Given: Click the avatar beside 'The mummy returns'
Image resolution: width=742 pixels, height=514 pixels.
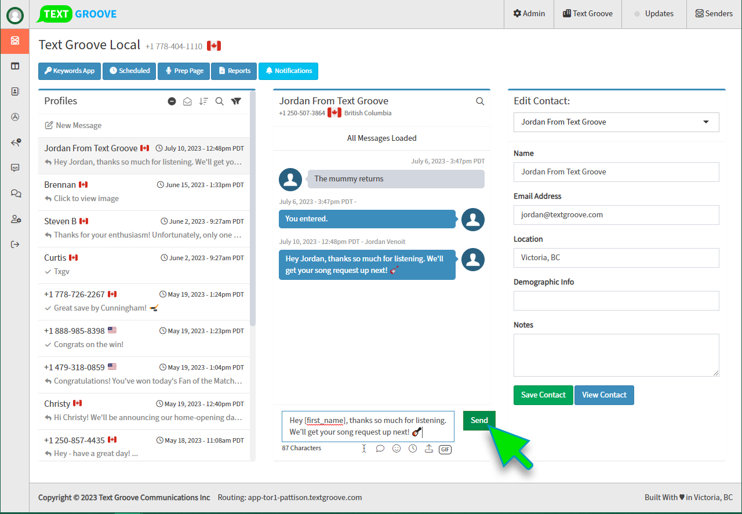Looking at the screenshot, I should (290, 180).
